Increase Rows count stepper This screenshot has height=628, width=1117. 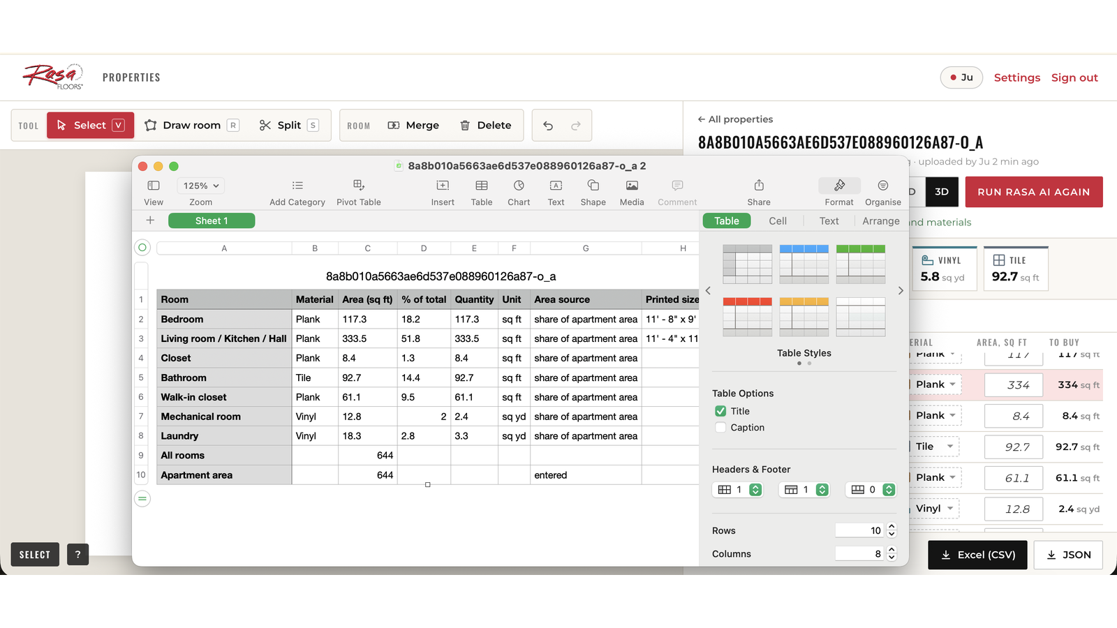[892, 527]
